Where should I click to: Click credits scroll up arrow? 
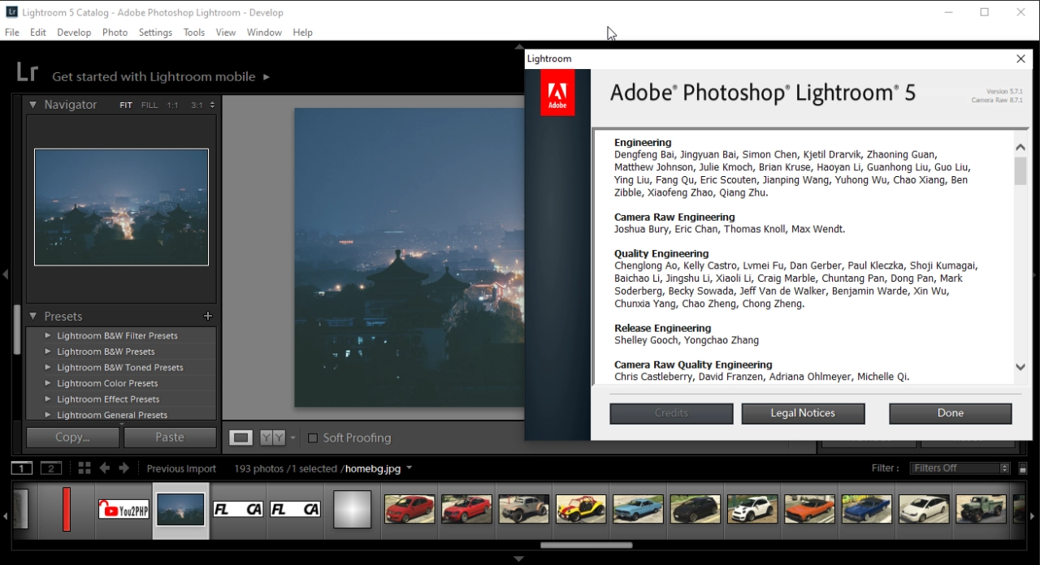1020,148
